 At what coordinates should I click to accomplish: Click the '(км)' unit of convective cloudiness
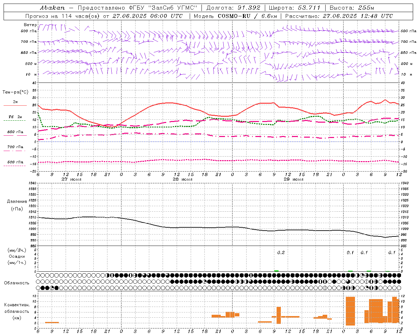click(17, 318)
